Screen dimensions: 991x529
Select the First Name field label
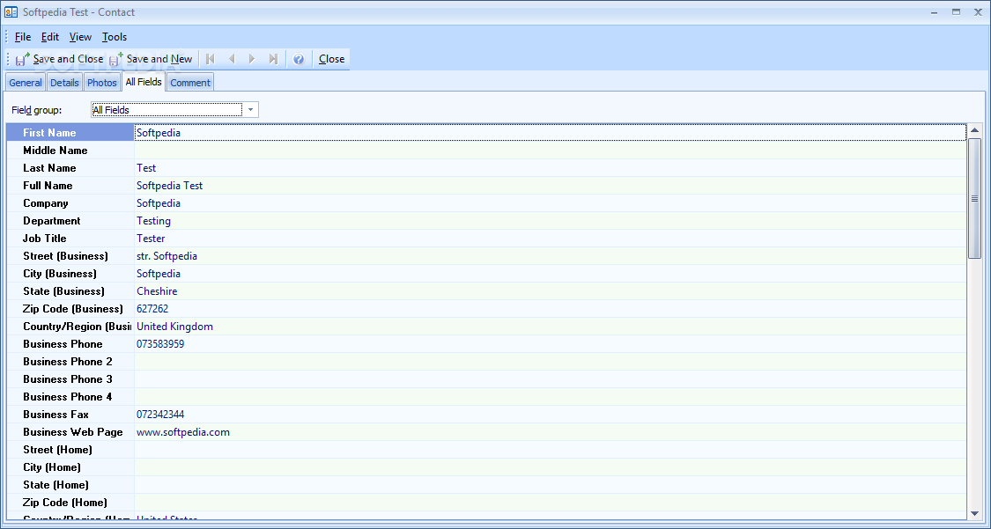point(70,133)
